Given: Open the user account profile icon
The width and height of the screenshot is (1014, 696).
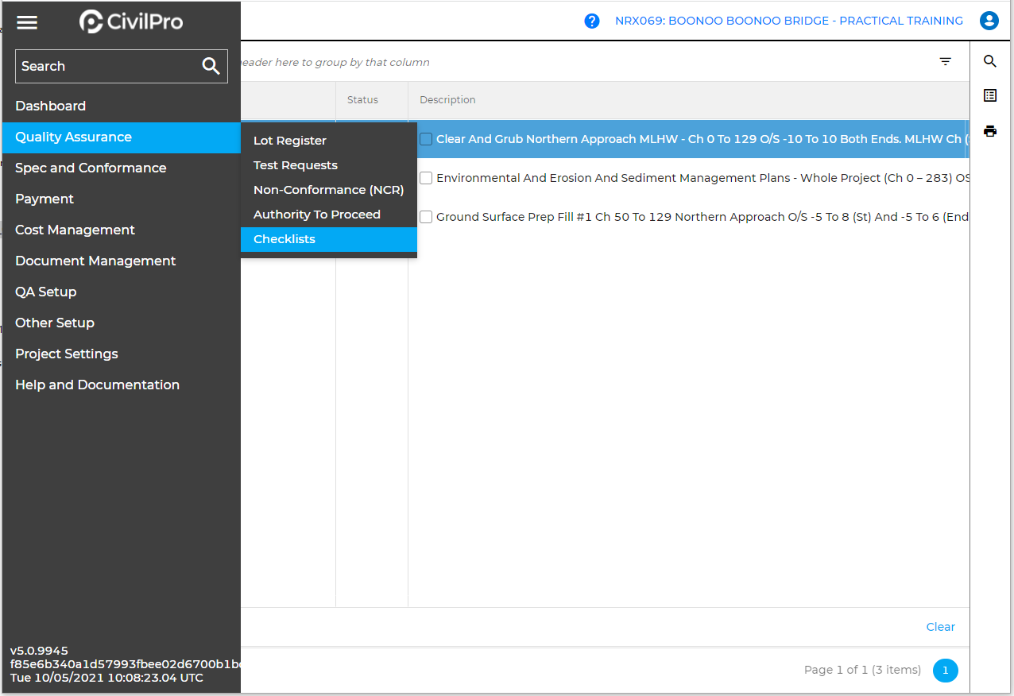Looking at the screenshot, I should [989, 21].
